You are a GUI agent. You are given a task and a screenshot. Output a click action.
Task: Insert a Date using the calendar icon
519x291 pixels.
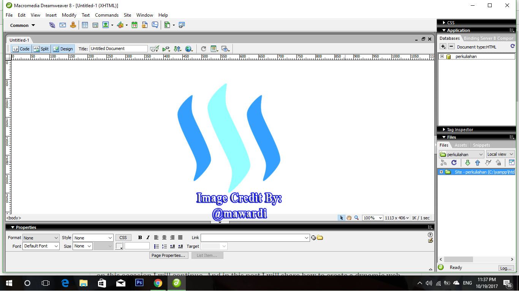point(134,25)
